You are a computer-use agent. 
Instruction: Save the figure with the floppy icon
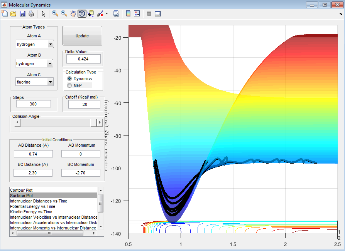coord(22,13)
